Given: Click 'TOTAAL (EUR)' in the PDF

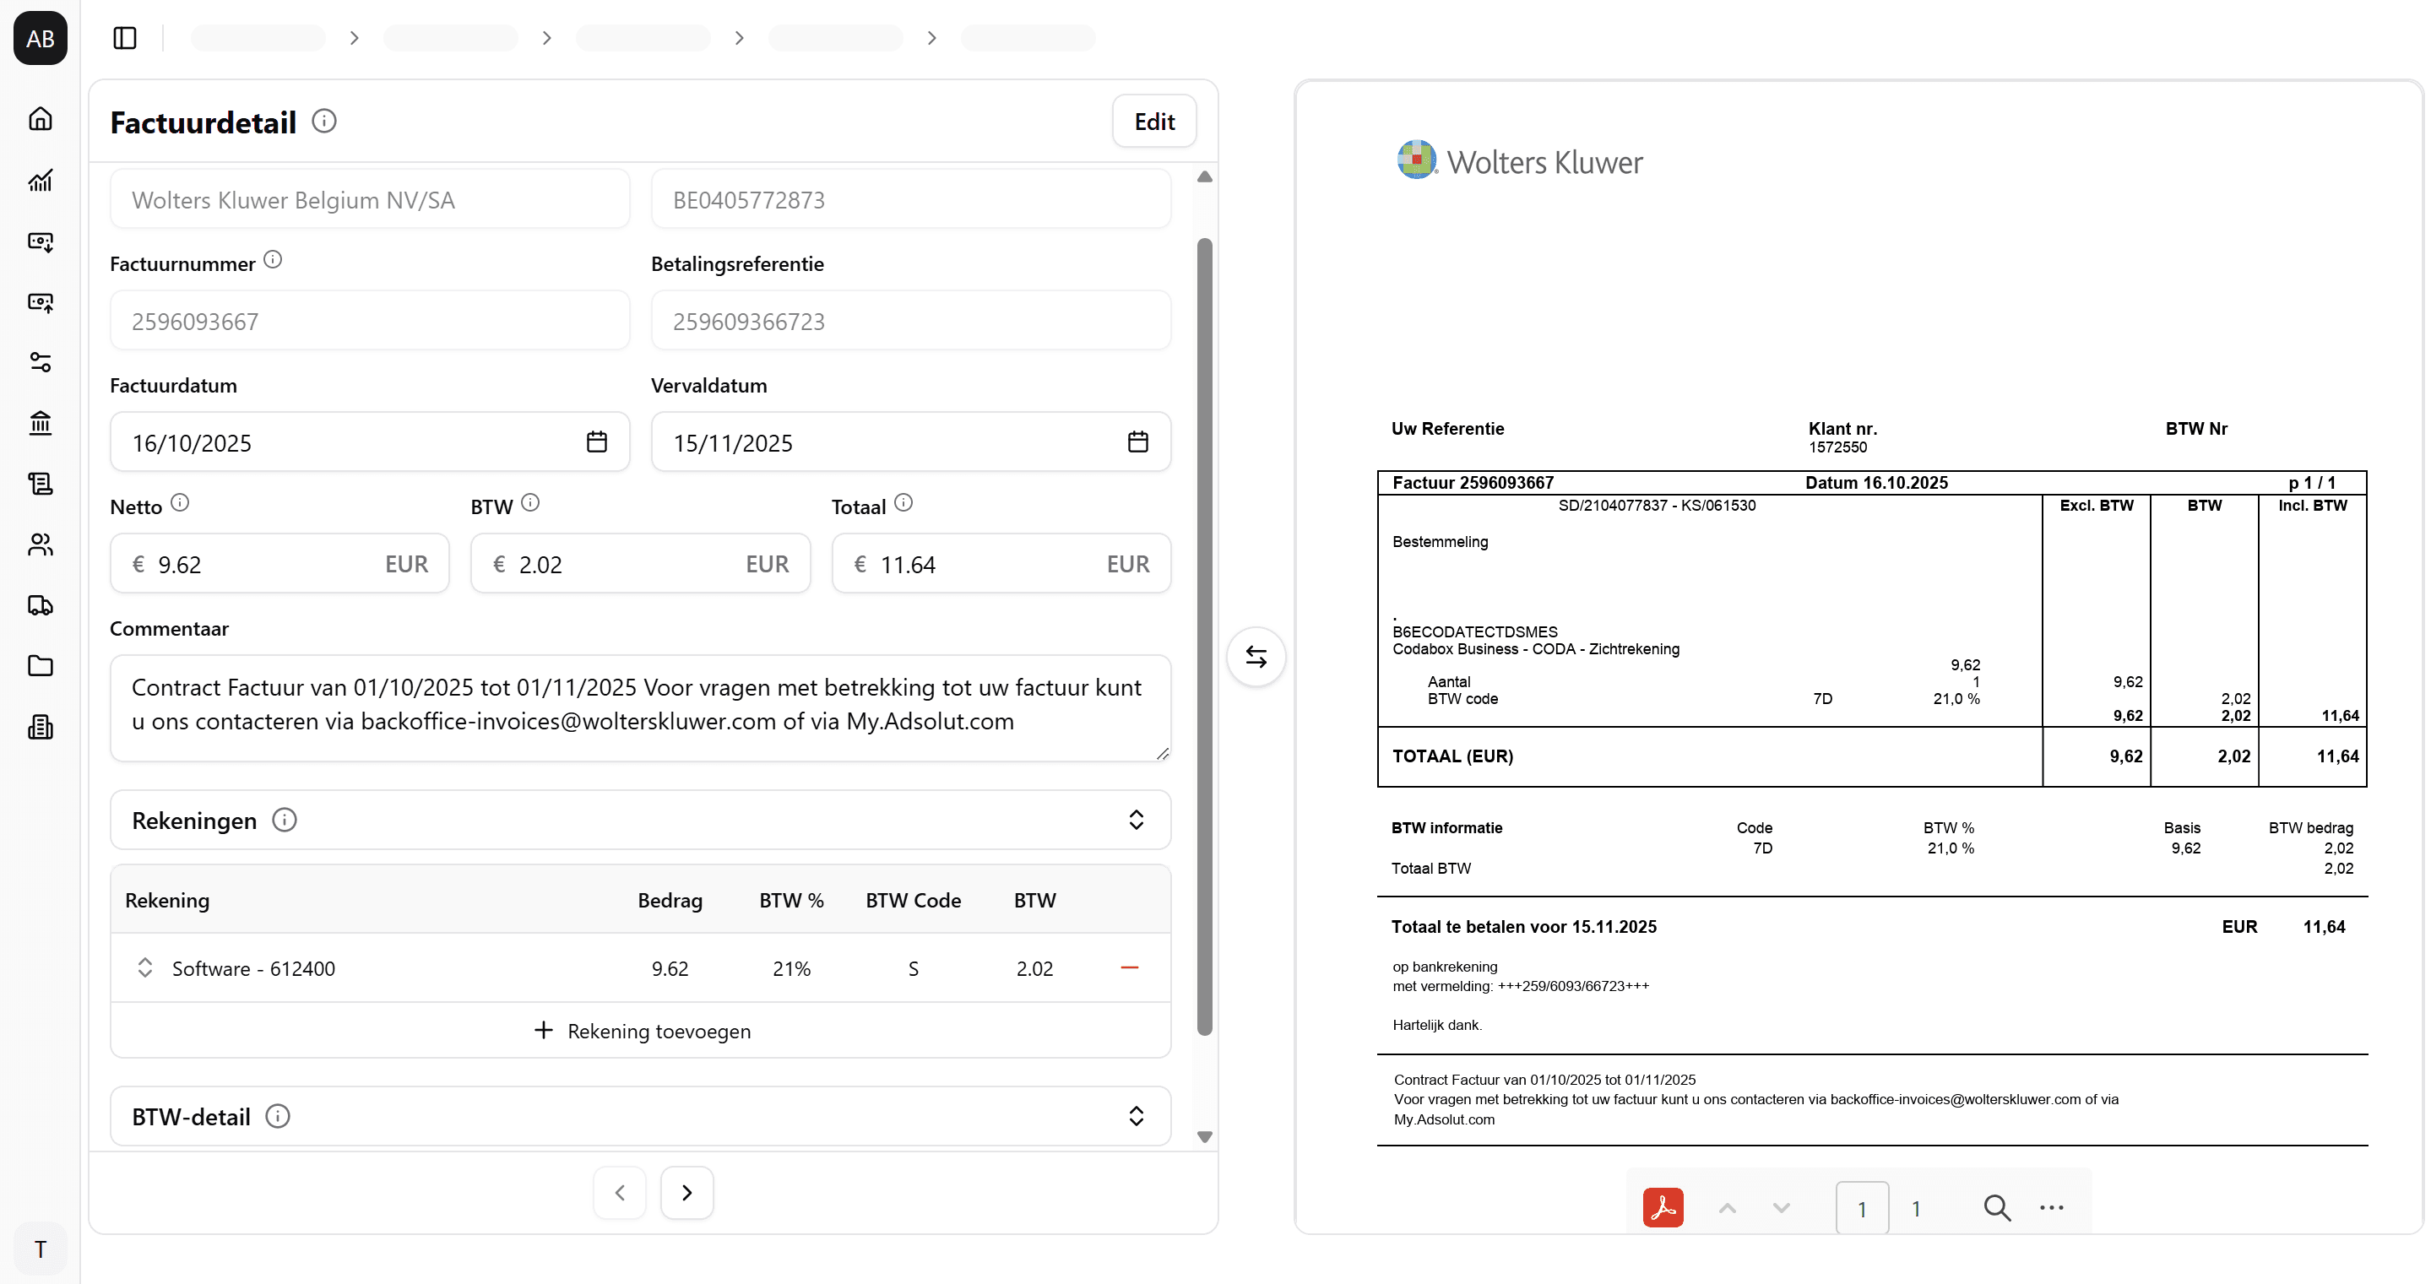Looking at the screenshot, I should click(x=1452, y=756).
